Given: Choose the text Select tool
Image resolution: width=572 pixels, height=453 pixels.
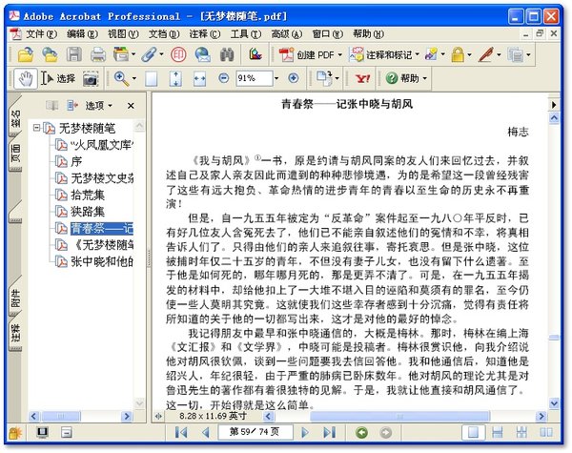Looking at the screenshot, I should click(x=58, y=78).
